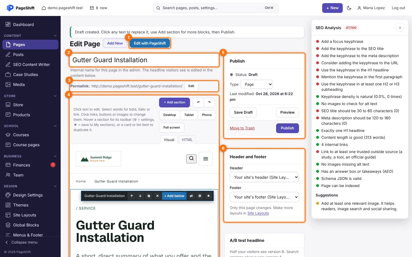Screen dimensions: 412x257
Task: Select the Tablet preview mode
Action: [189, 115]
